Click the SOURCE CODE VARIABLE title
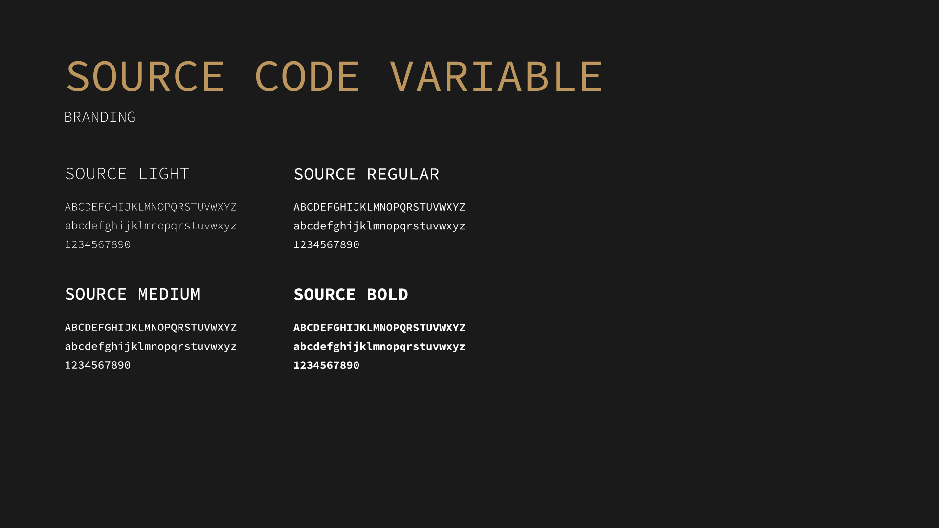This screenshot has width=939, height=528. pos(335,76)
